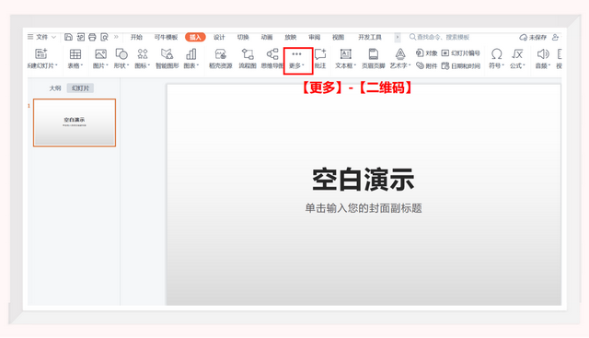Open the 开发工具 ribbon tab
This screenshot has width=589, height=338.
(370, 37)
